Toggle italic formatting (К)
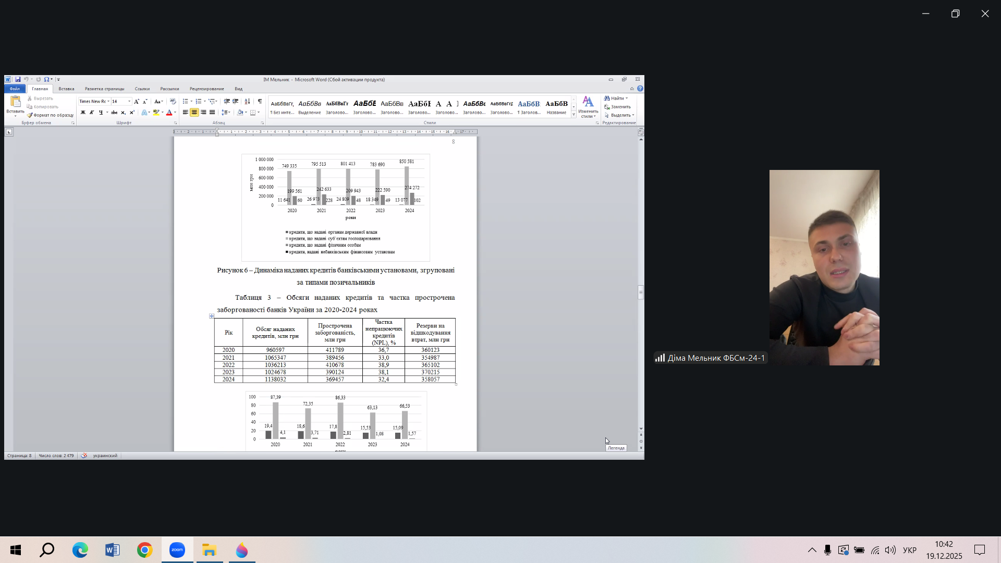 [92, 113]
